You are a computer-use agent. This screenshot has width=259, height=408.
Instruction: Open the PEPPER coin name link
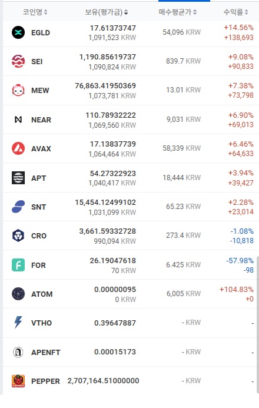45,381
